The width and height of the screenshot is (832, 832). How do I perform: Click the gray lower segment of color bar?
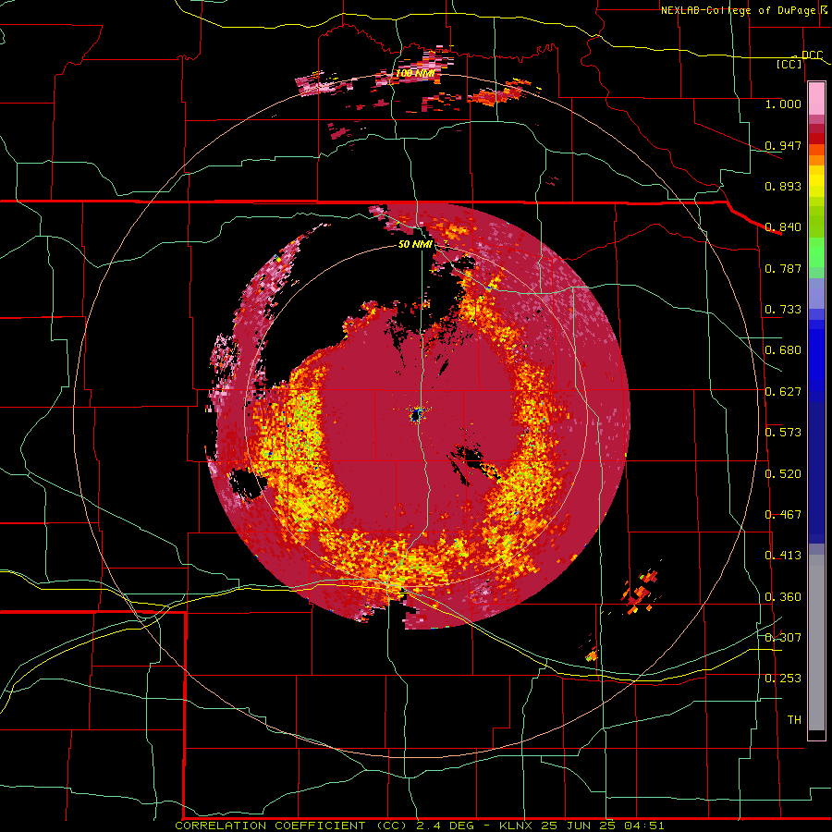point(816,642)
